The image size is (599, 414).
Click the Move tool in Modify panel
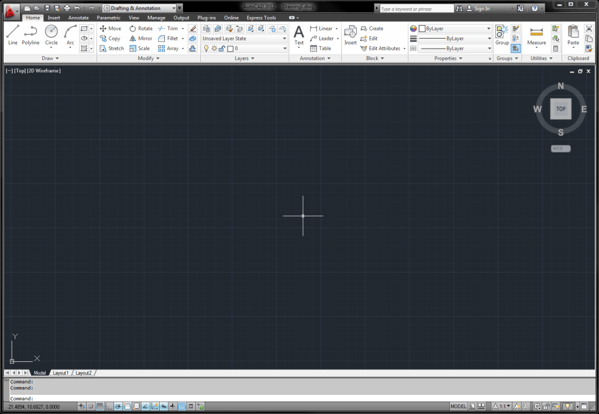coord(111,28)
